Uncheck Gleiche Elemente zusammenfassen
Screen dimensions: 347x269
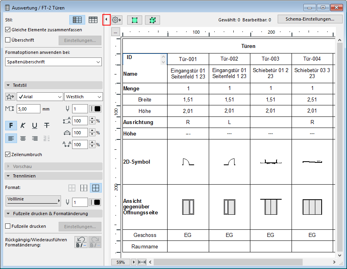pyautogui.click(x=8, y=30)
